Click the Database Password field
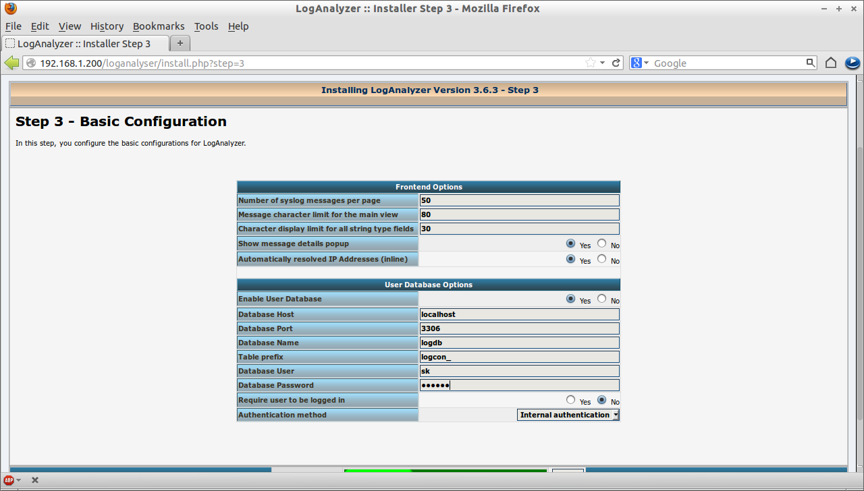This screenshot has width=864, height=491. pos(519,385)
